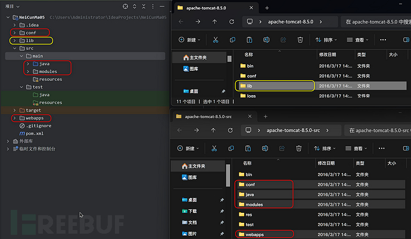Click the delete trash icon in apache-tomcat-8.5.0 window
The width and height of the screenshot is (411, 239).
tap(301, 40)
